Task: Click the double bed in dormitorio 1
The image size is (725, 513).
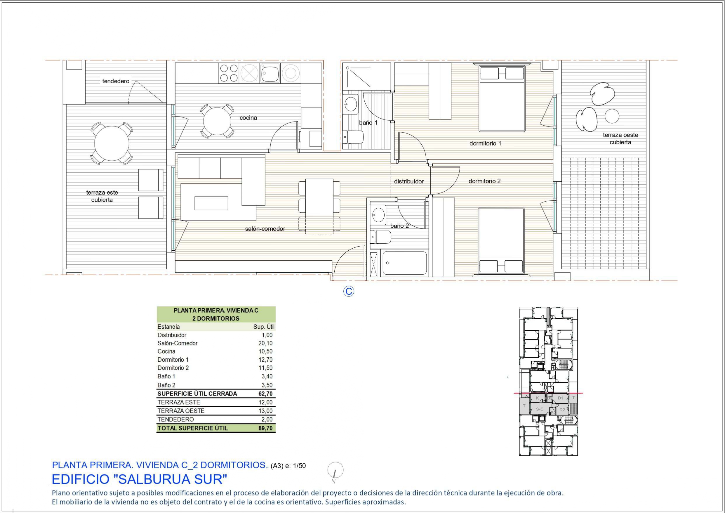Action: pyautogui.click(x=502, y=98)
